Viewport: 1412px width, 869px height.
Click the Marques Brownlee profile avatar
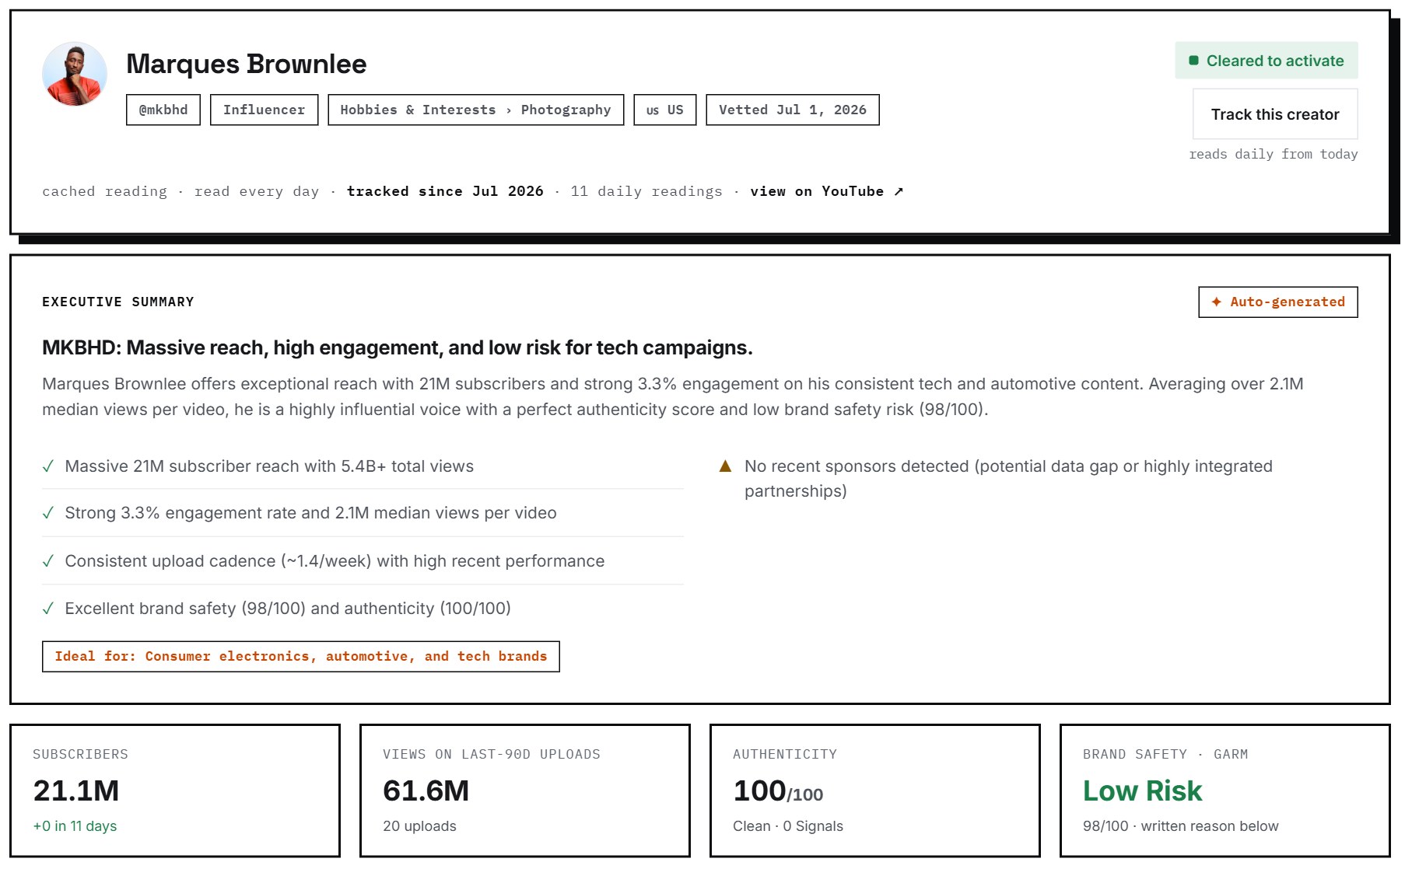pyautogui.click(x=75, y=74)
